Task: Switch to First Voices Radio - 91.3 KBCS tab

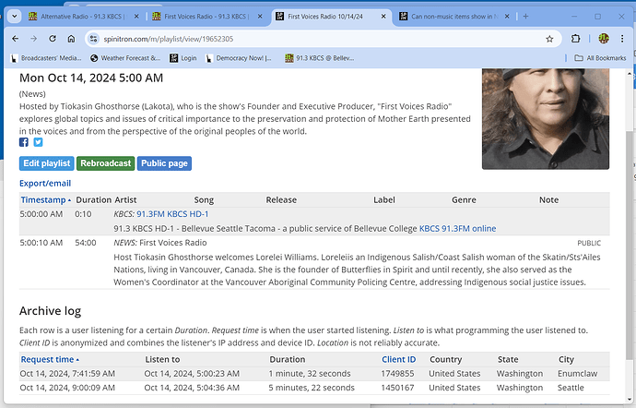Action: 206,17
